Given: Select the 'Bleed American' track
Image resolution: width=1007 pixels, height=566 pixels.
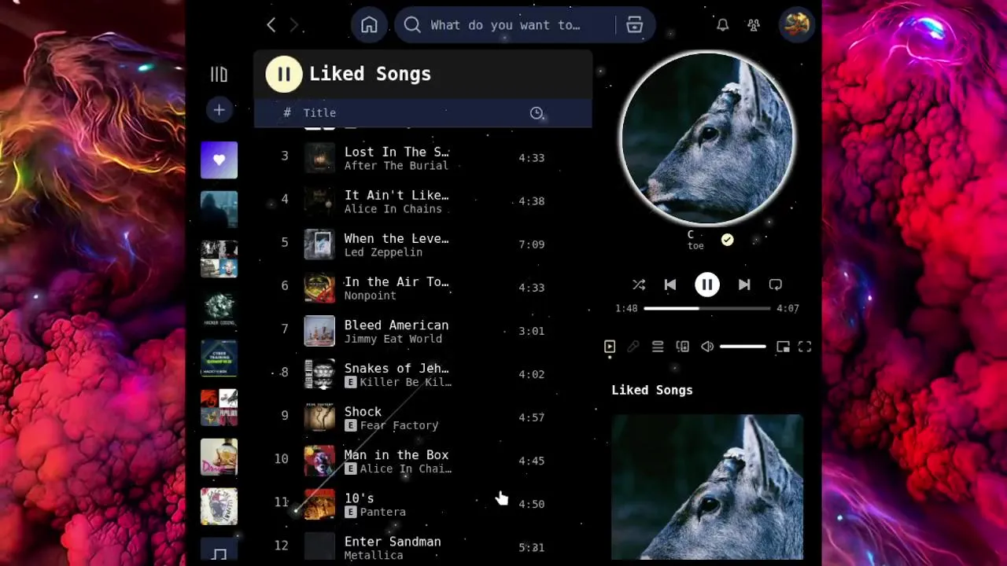Looking at the screenshot, I should pyautogui.click(x=397, y=325).
